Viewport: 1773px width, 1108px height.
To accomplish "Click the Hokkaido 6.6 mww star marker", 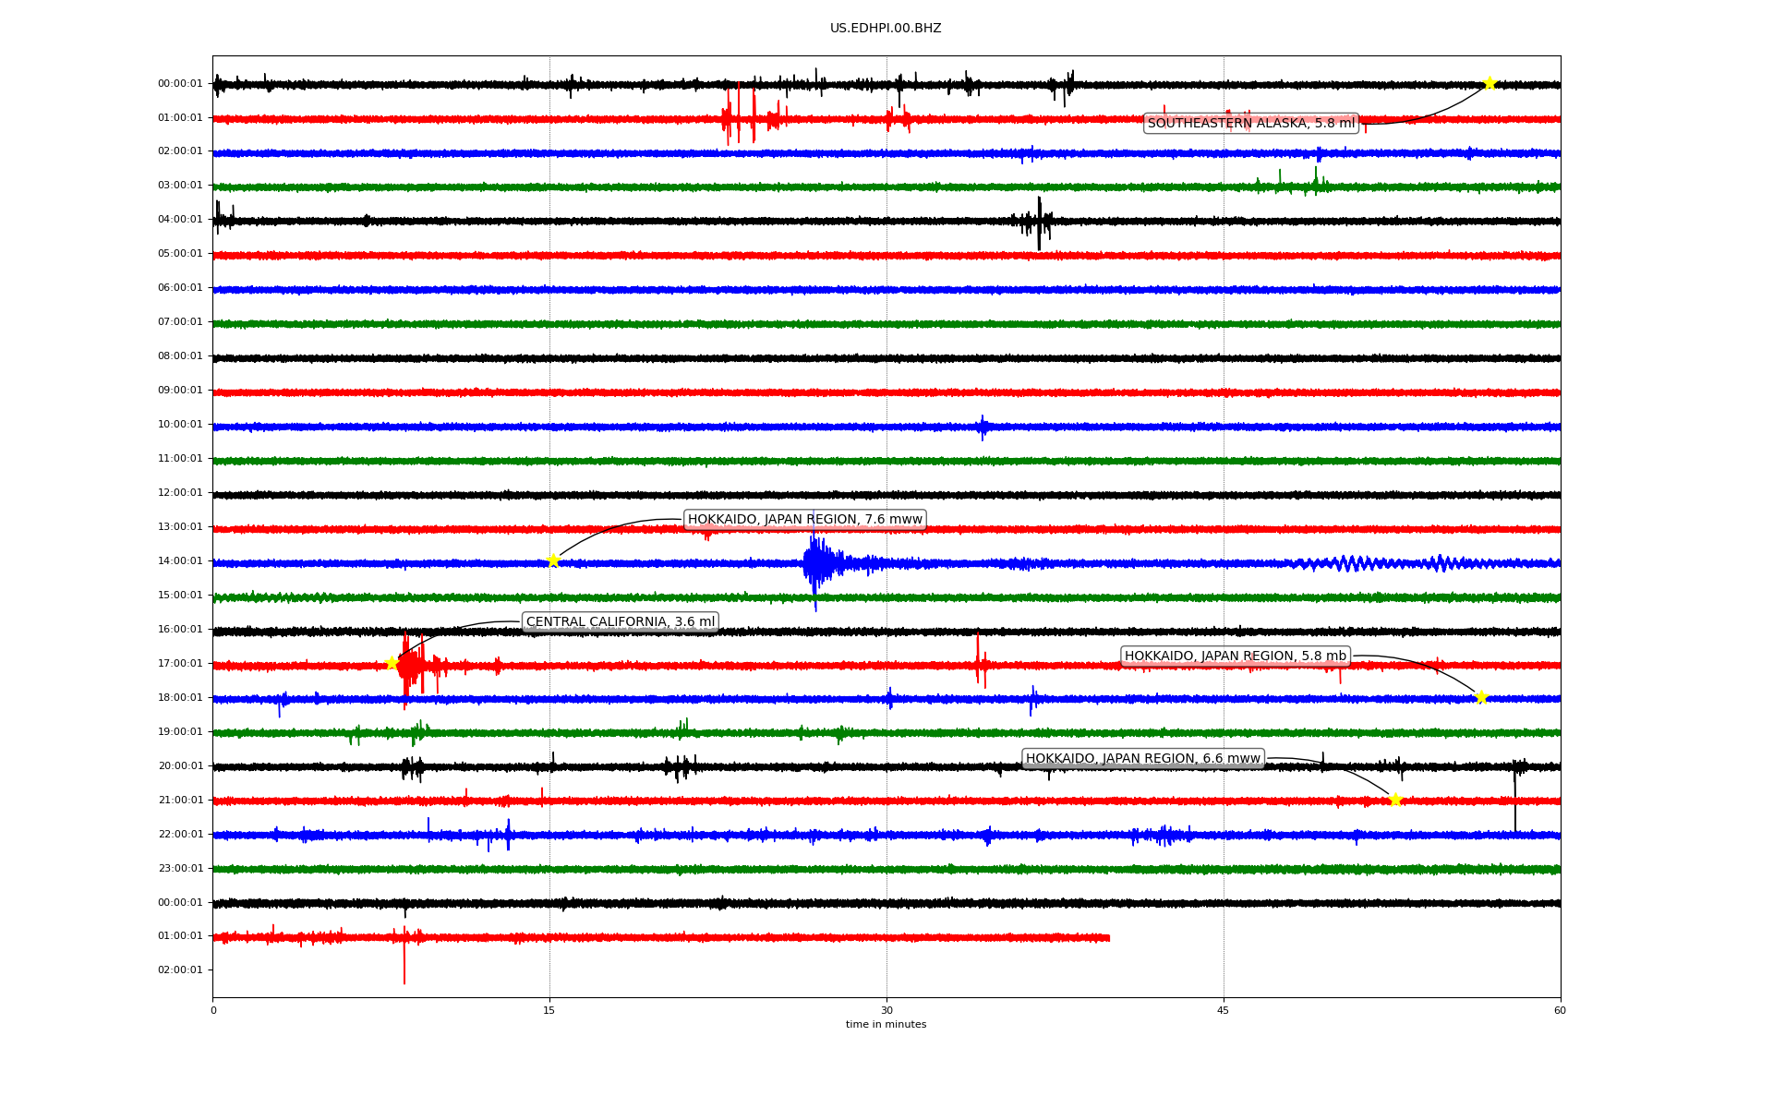I will [1395, 800].
